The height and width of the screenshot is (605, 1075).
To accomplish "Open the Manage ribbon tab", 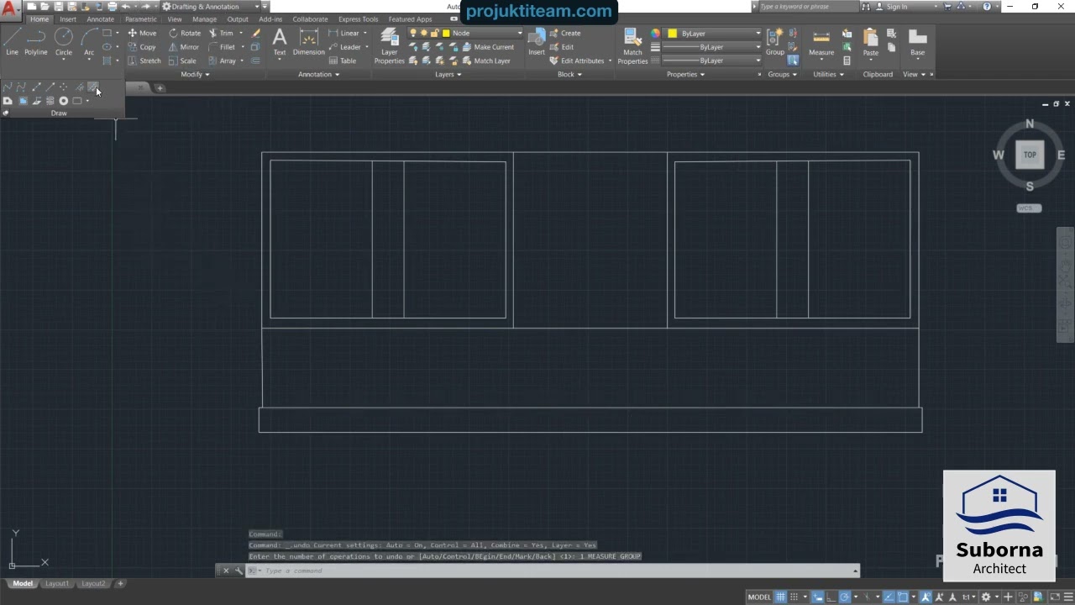I will coord(204,19).
